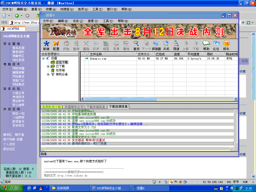Open the back button history dropdown

coord(21,15)
